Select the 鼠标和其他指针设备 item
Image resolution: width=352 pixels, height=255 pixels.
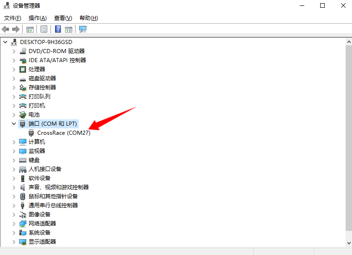tap(53, 196)
